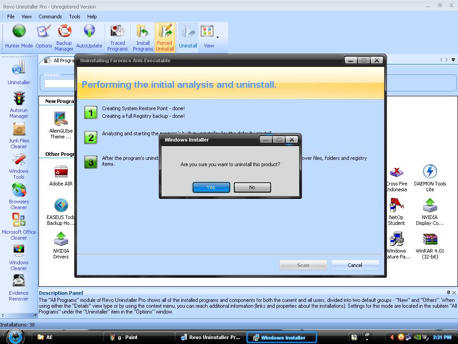458x344 pixels.
Task: Toggle pin on Description Panel
Action: [448, 292]
